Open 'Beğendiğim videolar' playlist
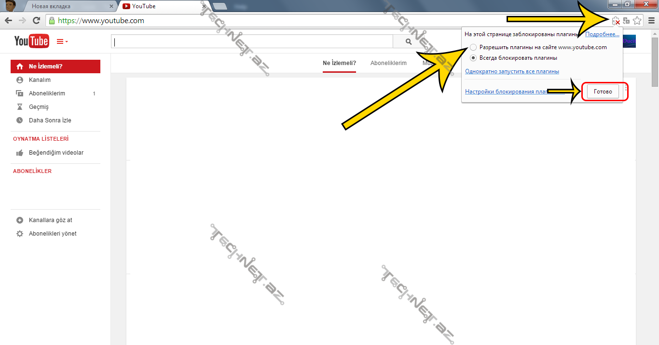 56,153
